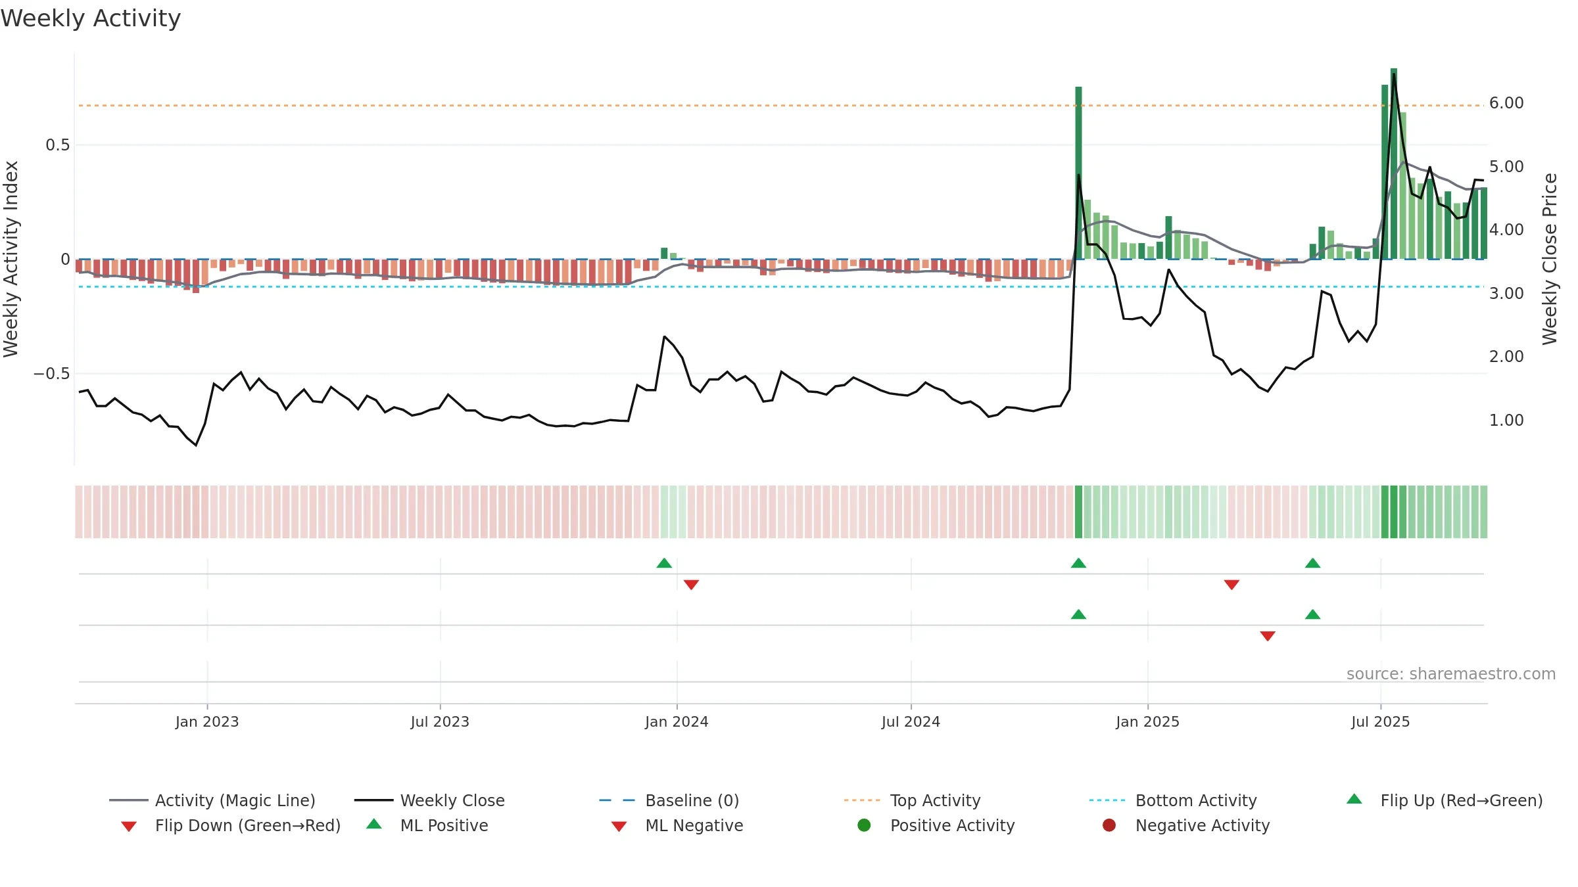The width and height of the screenshot is (1578, 887).
Task: Click the Jan 2024 axis label
Action: [677, 721]
